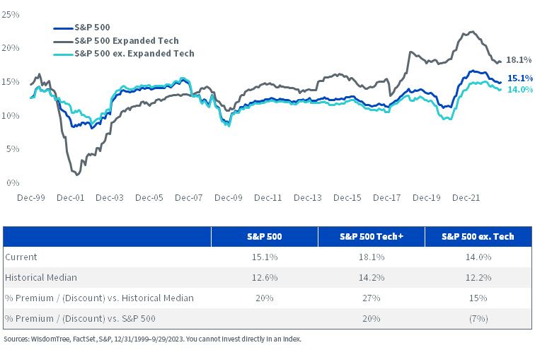535x350 pixels.
Task: Select the S&P 500 Tech+ column header
Action: coord(372,236)
